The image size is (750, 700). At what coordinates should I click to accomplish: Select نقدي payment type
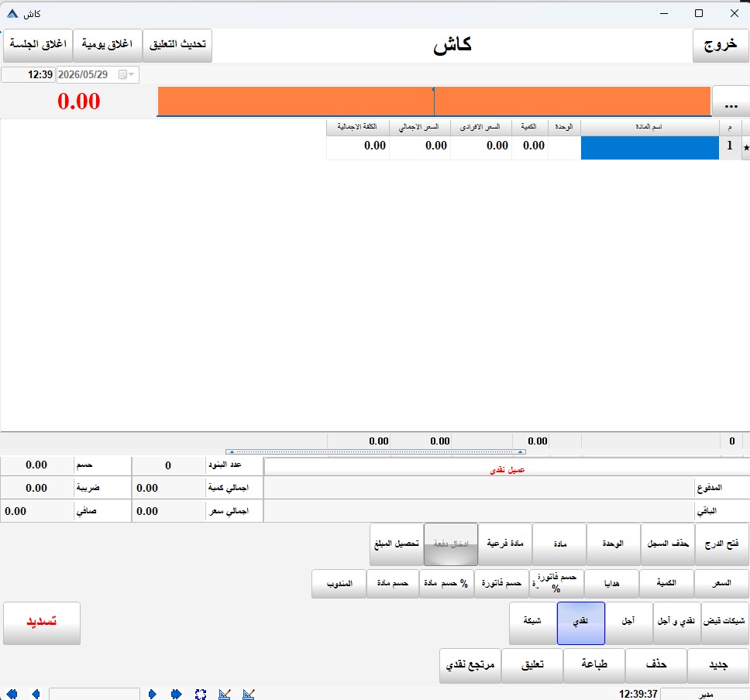point(580,623)
